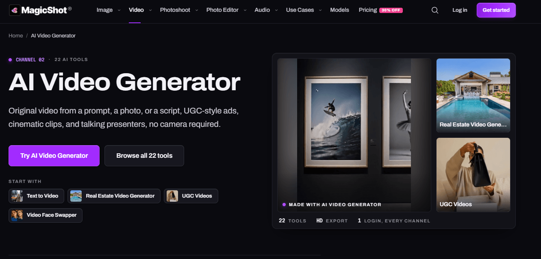The width and height of the screenshot is (541, 259).
Task: Expand the Use Cases dropdown chevron
Action: pos(321,10)
